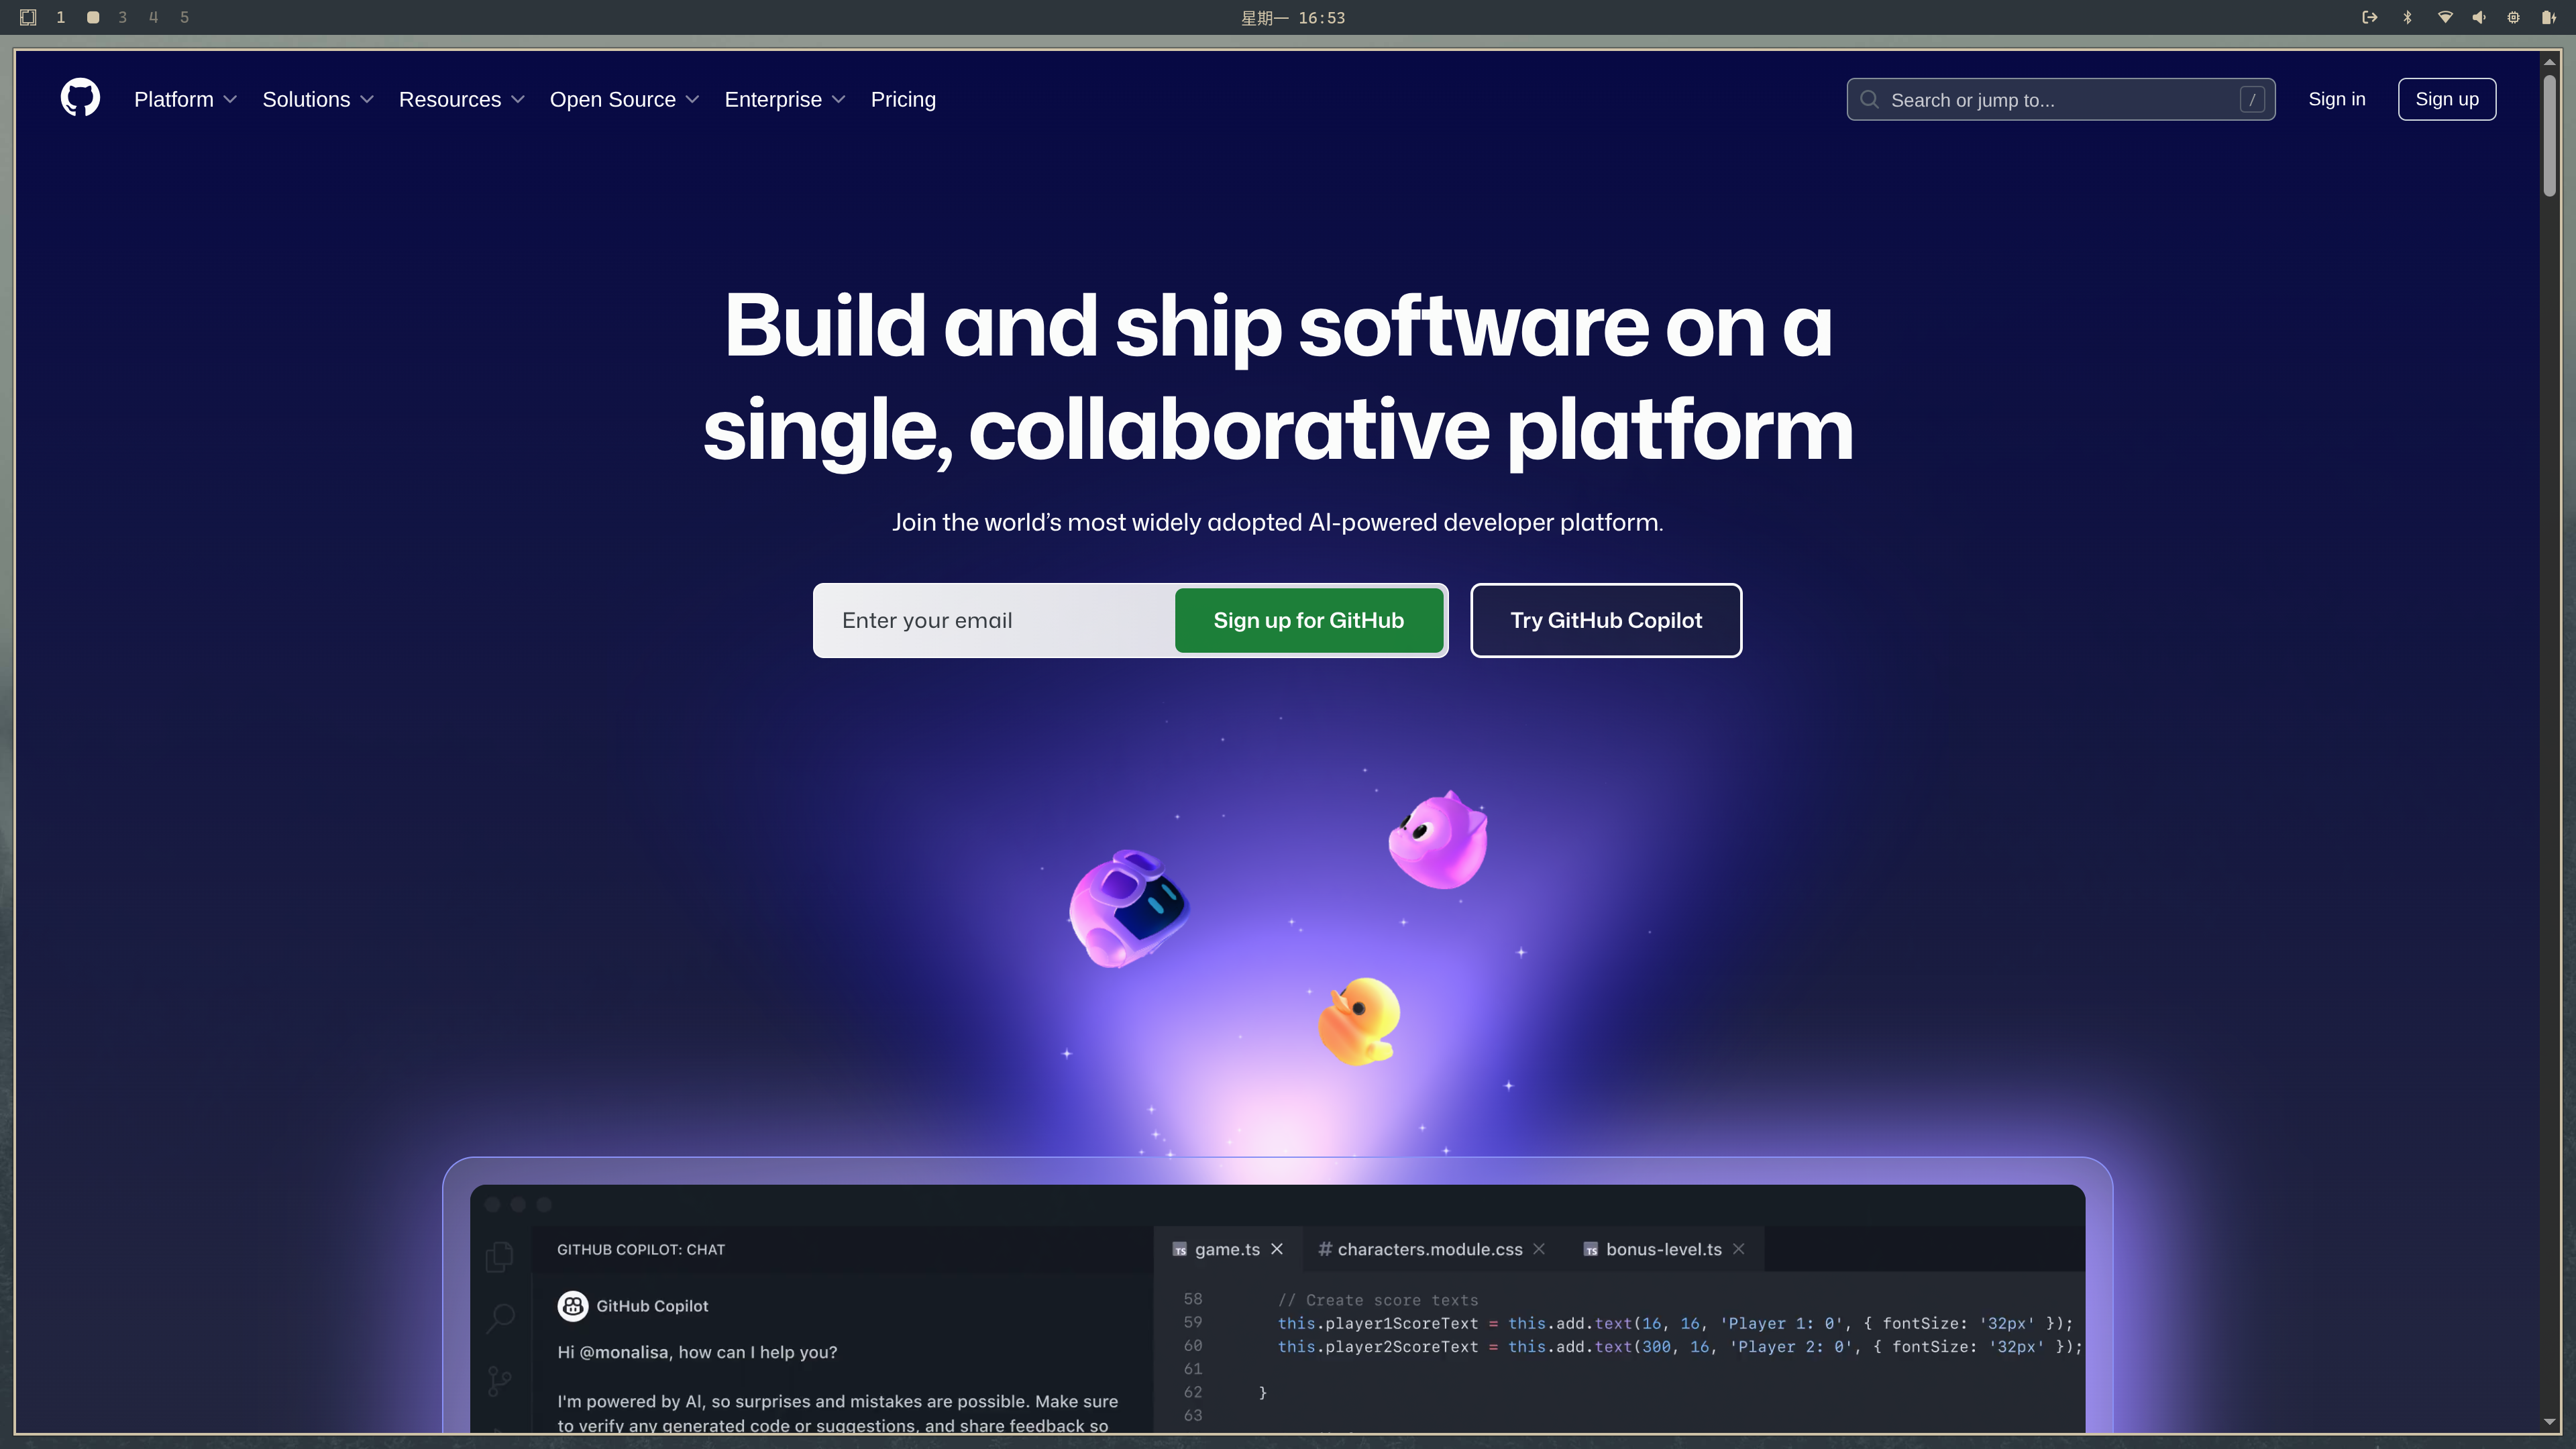Click the battery icon in the system tray

point(2548,17)
